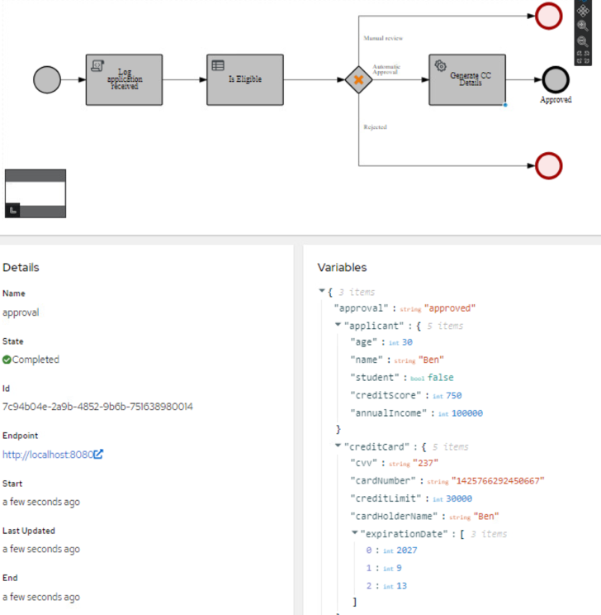Click the student value false
Viewport: 601px width, 615px height.
click(x=440, y=378)
